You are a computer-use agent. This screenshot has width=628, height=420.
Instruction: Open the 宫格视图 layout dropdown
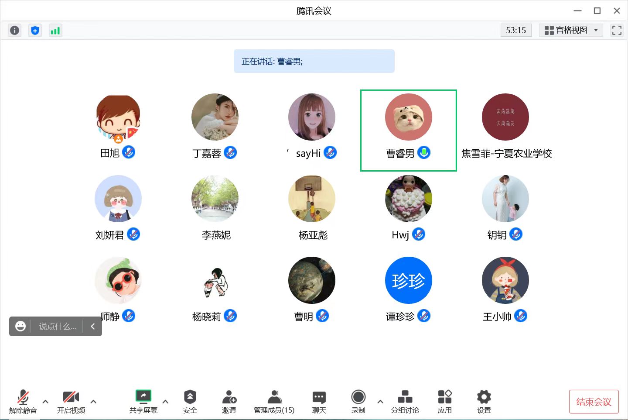[x=571, y=30]
